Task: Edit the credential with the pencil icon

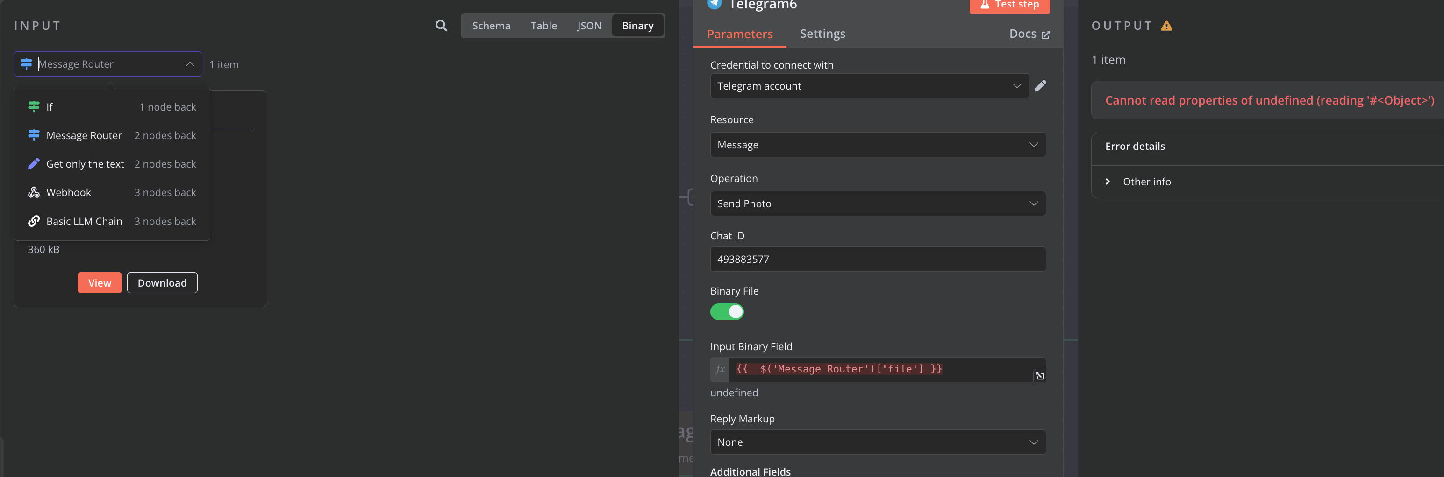Action: pyautogui.click(x=1040, y=86)
